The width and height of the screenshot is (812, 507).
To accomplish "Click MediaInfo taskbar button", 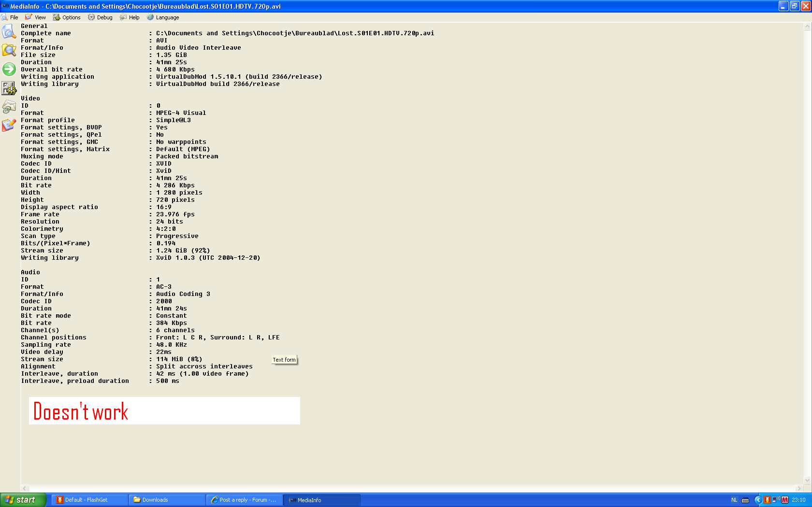I will (x=321, y=500).
